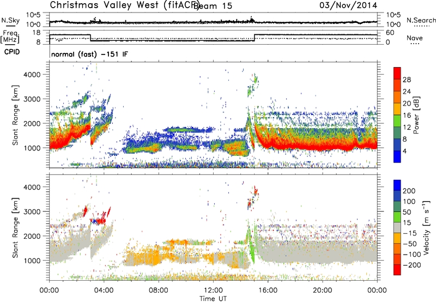Click the 'CPID' row label
The image size is (436, 302).
[x=12, y=52]
